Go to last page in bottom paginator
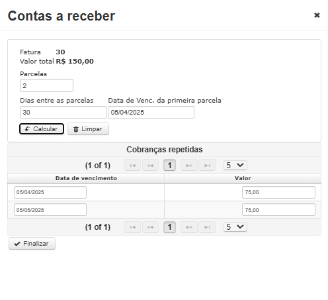The image size is (328, 300). click(x=207, y=227)
